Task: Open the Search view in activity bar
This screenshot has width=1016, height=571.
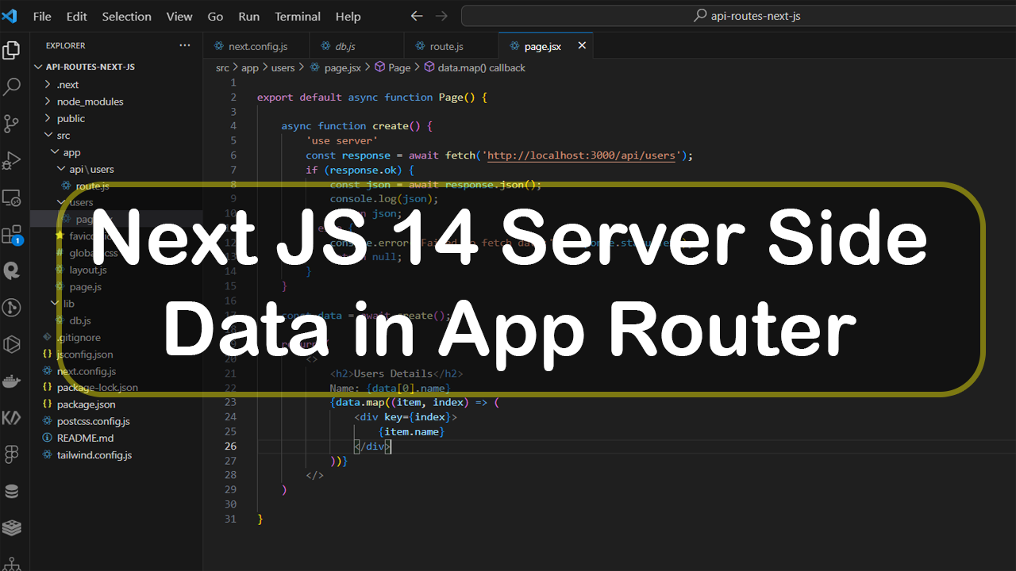Action: [x=12, y=87]
